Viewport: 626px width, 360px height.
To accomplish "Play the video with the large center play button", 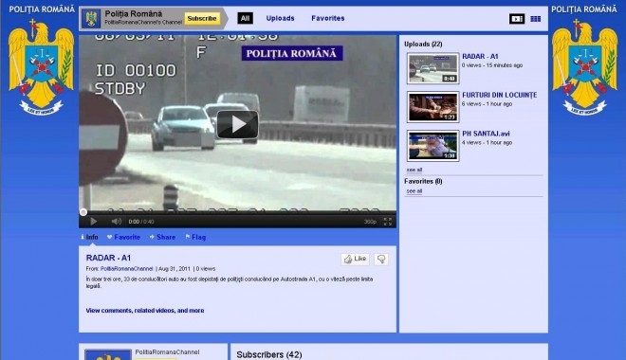I will pos(237,124).
